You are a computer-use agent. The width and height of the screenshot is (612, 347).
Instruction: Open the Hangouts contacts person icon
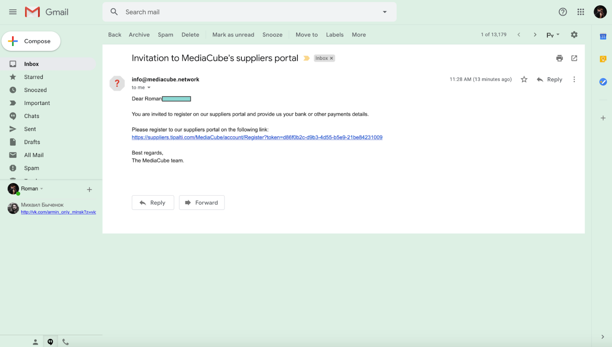pyautogui.click(x=35, y=342)
